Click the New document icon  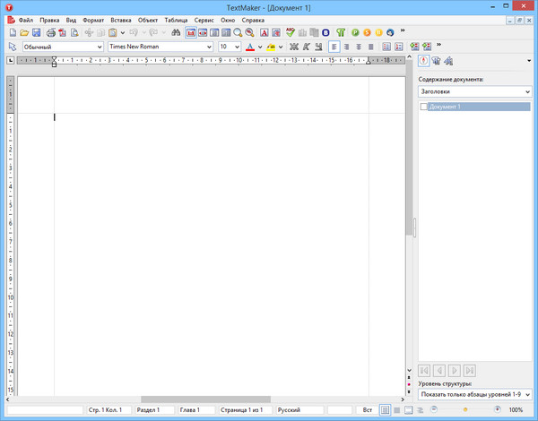click(x=12, y=32)
